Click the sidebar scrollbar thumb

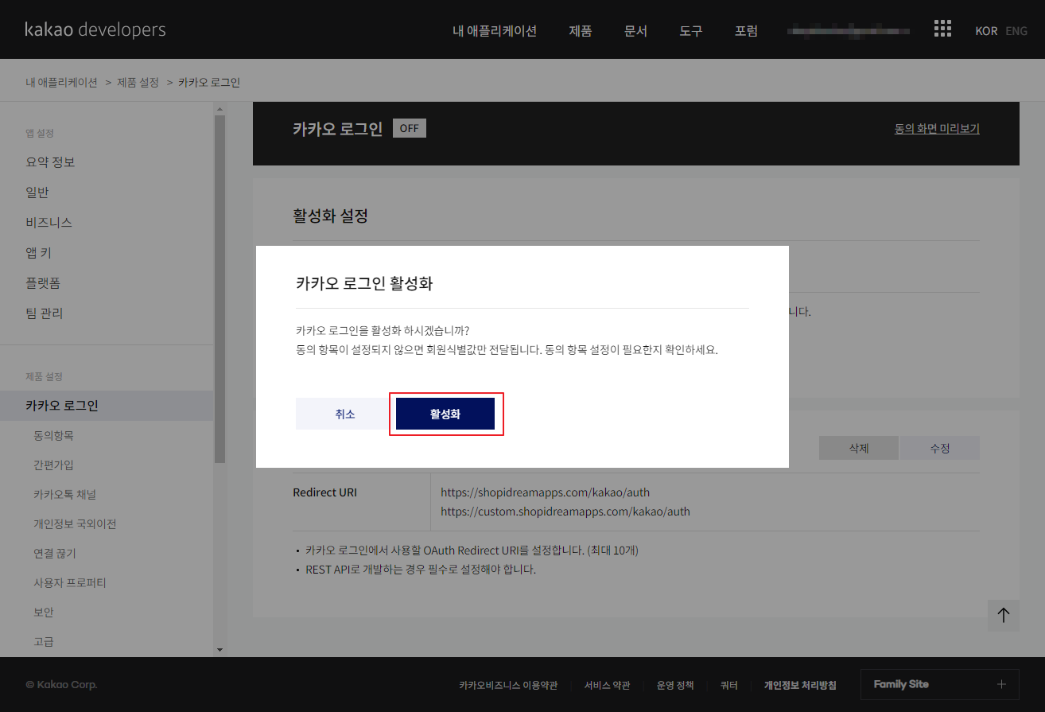tap(220, 289)
